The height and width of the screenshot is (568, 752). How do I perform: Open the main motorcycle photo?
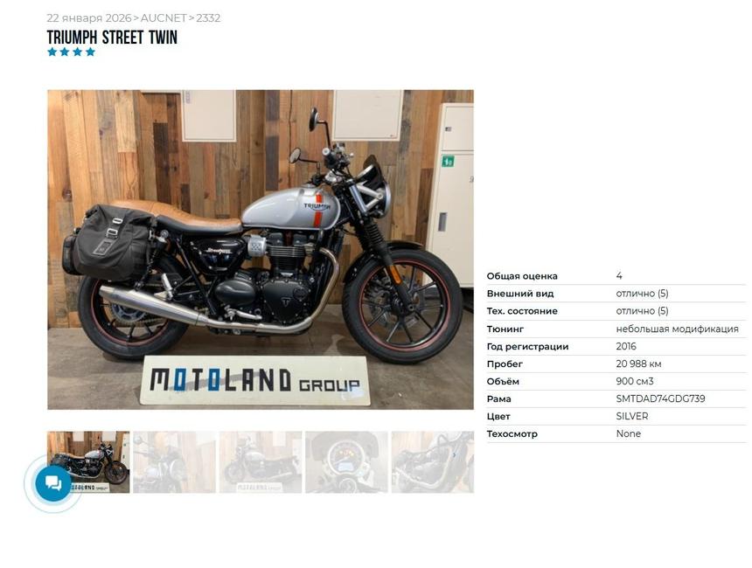(261, 250)
